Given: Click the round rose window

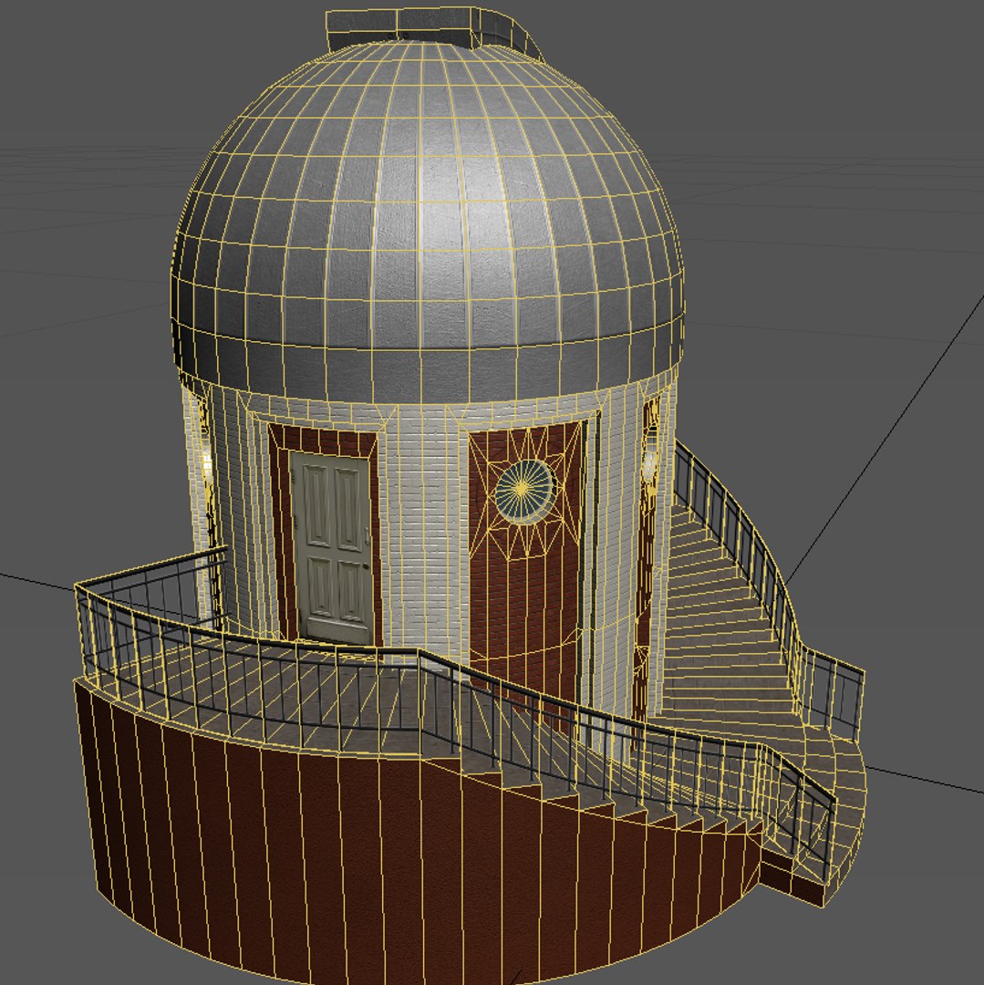Looking at the screenshot, I should [523, 492].
